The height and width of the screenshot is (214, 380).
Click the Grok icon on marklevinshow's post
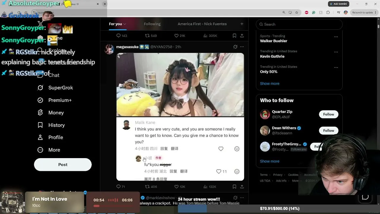(235, 198)
